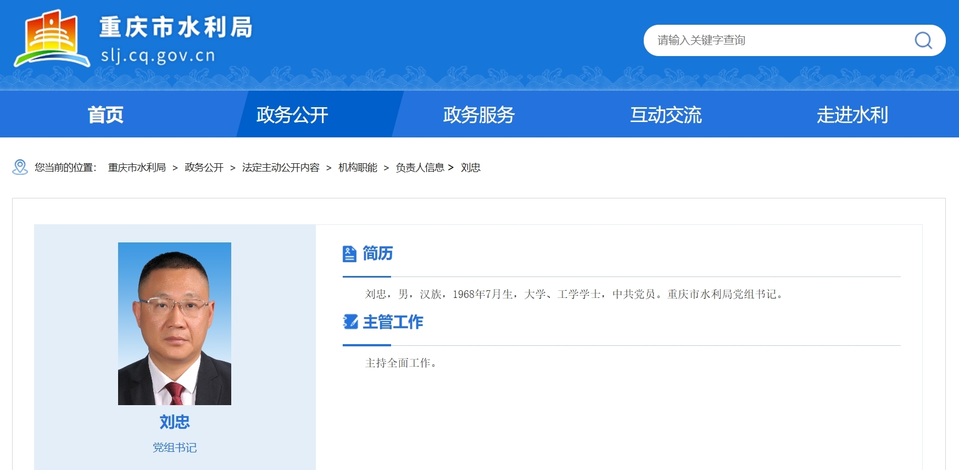Viewport: 959px width, 470px height.
Task: Click the text 主持全面工作。
Action: (x=401, y=363)
